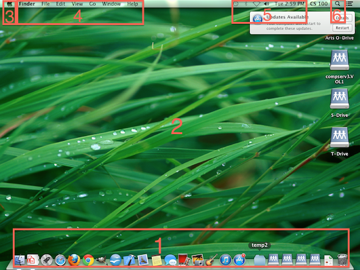The image size is (360, 270).
Task: Open Finder from the dock
Action: pyautogui.click(x=19, y=260)
